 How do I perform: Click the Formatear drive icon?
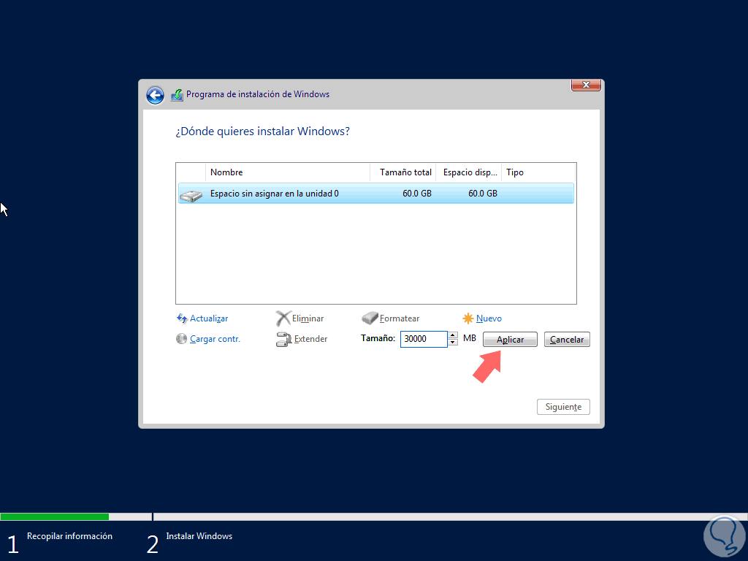pos(370,318)
